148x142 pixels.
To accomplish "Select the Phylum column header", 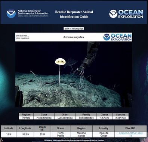I will (x=26, y=115).
